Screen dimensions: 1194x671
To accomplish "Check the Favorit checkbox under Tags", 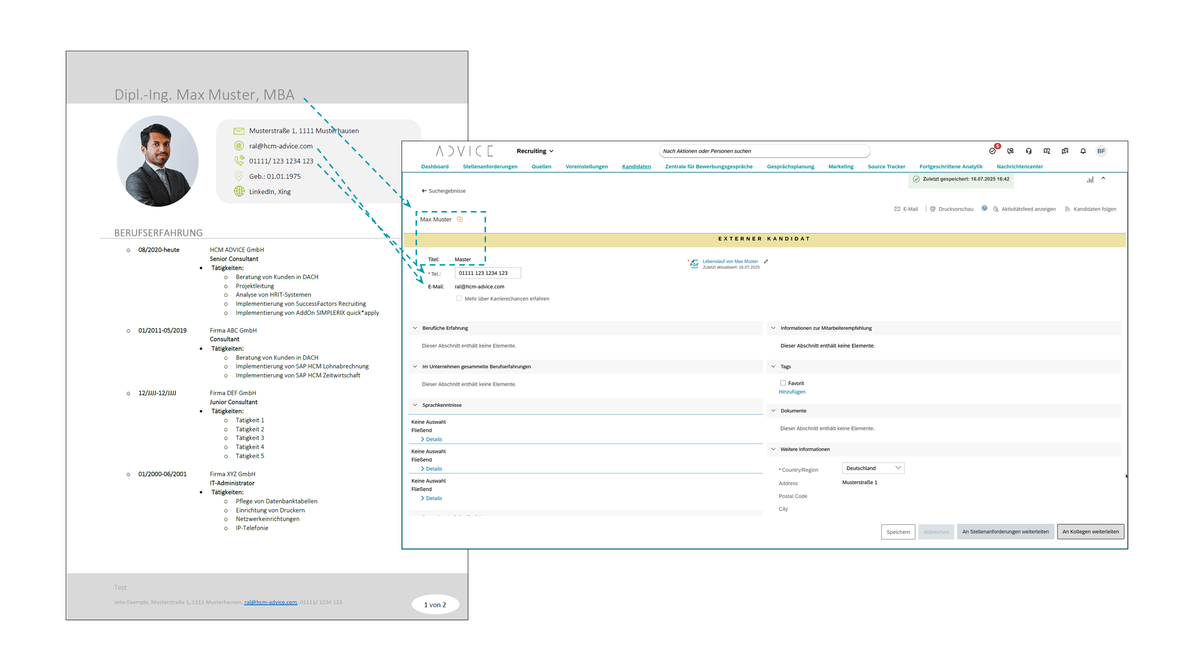I will point(783,383).
